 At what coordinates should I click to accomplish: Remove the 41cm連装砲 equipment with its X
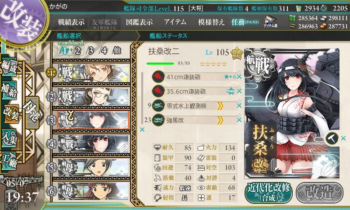click(239, 77)
